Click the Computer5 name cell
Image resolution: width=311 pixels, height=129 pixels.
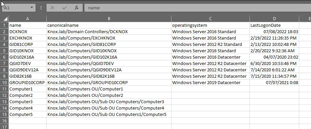pyautogui.click(x=28, y=114)
